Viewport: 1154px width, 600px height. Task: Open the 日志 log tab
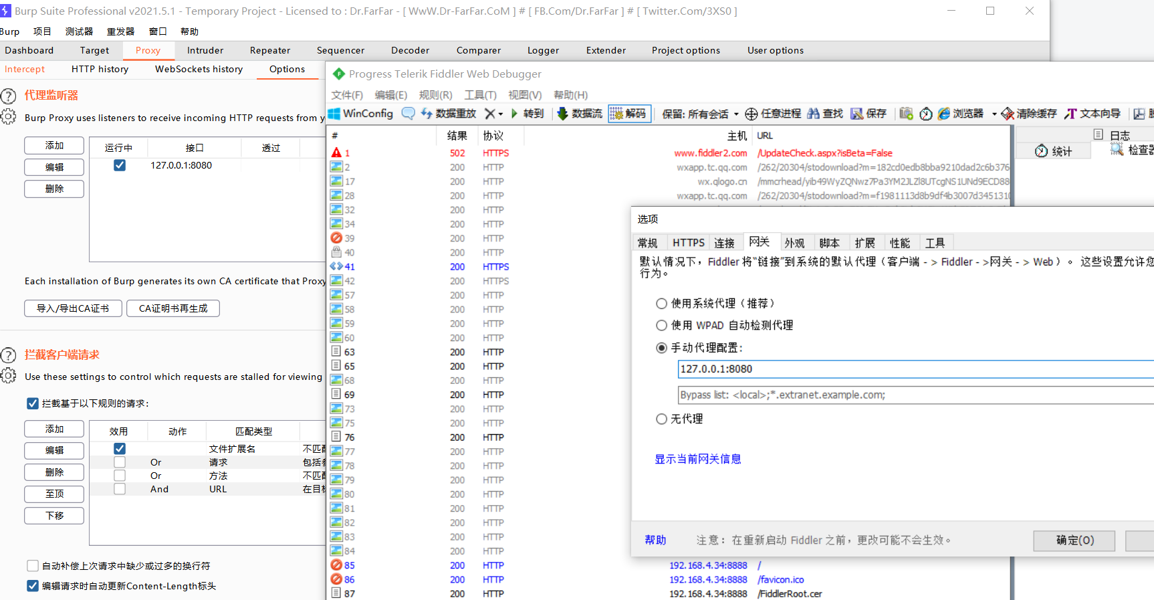[1112, 135]
